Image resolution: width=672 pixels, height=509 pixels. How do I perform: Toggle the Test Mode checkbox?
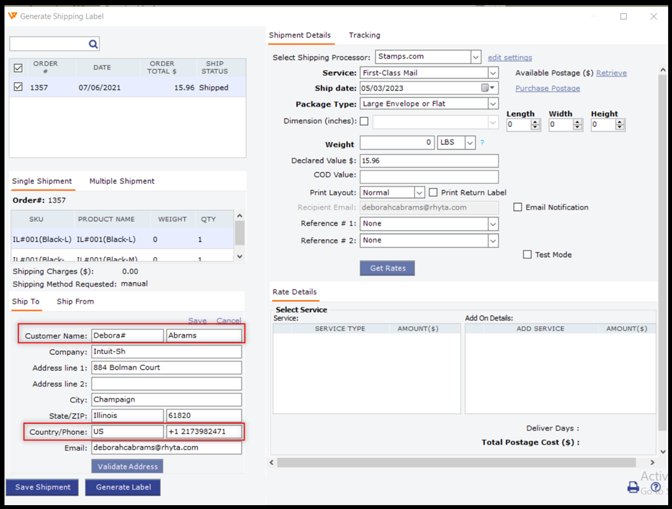pyautogui.click(x=527, y=254)
